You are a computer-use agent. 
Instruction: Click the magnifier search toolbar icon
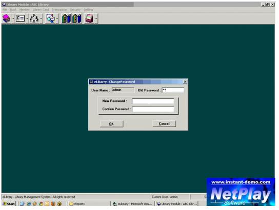[x=50, y=18]
